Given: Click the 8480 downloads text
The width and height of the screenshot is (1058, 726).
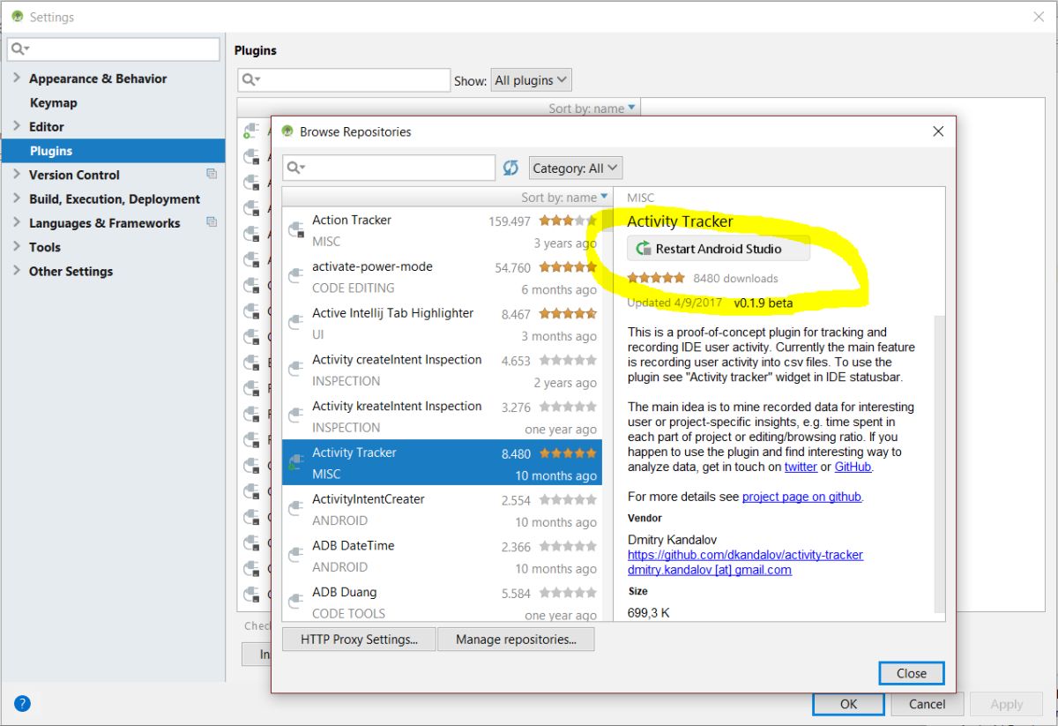Looking at the screenshot, I should click(735, 278).
